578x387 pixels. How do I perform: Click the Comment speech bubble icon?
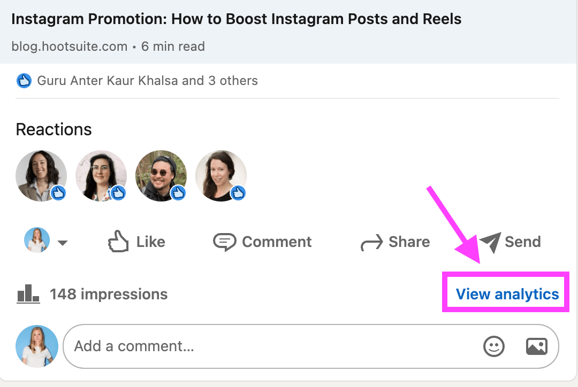pos(224,242)
